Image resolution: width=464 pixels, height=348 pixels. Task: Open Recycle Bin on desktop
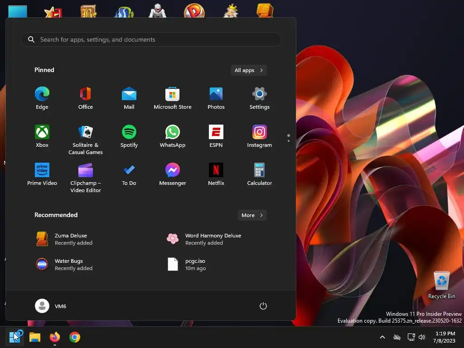(441, 285)
